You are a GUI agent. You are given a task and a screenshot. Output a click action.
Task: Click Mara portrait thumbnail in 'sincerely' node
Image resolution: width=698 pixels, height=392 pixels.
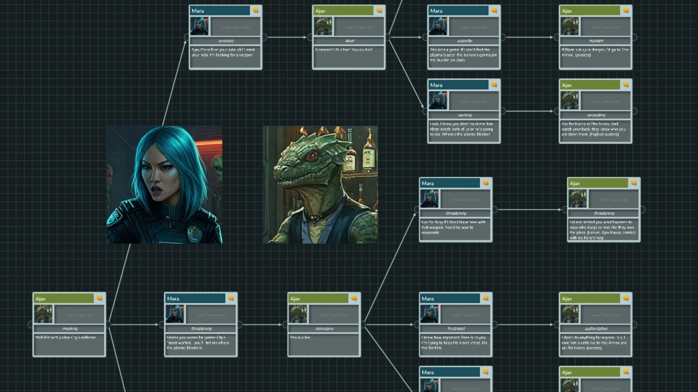200,26
